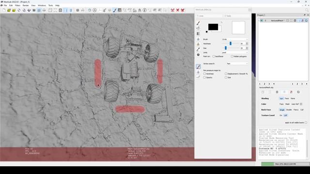Open the File menu
Screen dimensions: 310x174
coord(5,5)
